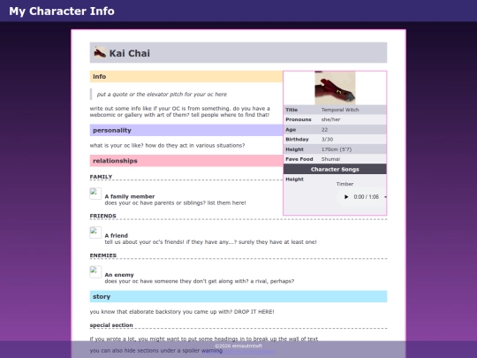Screen dimensions: 477x358
Task: Click the height value 170cm (5'7)
Action: pyautogui.click(x=337, y=149)
